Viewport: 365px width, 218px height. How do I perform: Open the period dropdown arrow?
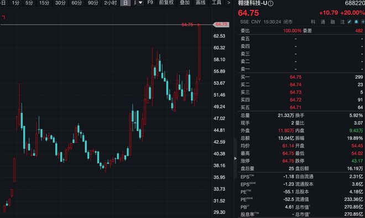(140, 3)
